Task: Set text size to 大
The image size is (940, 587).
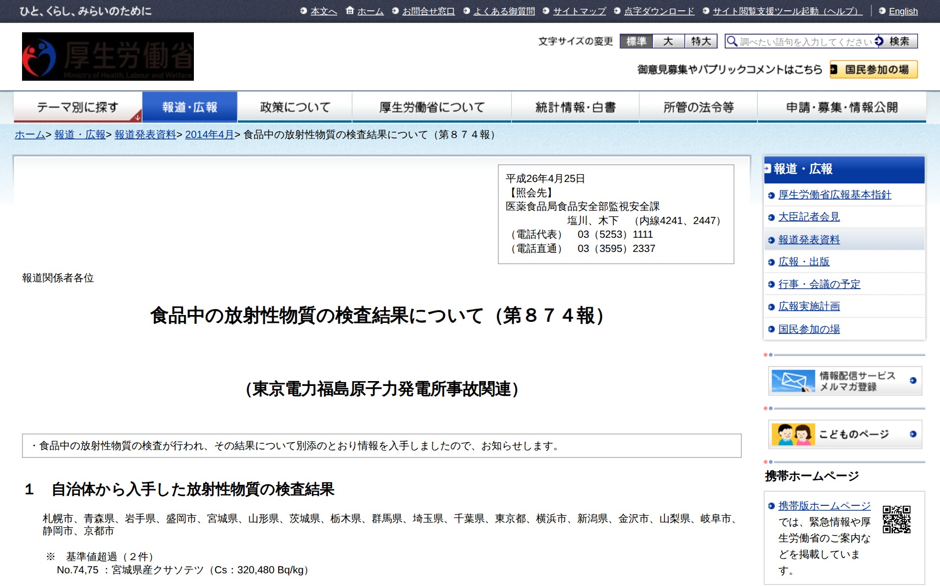Action: 668,41
